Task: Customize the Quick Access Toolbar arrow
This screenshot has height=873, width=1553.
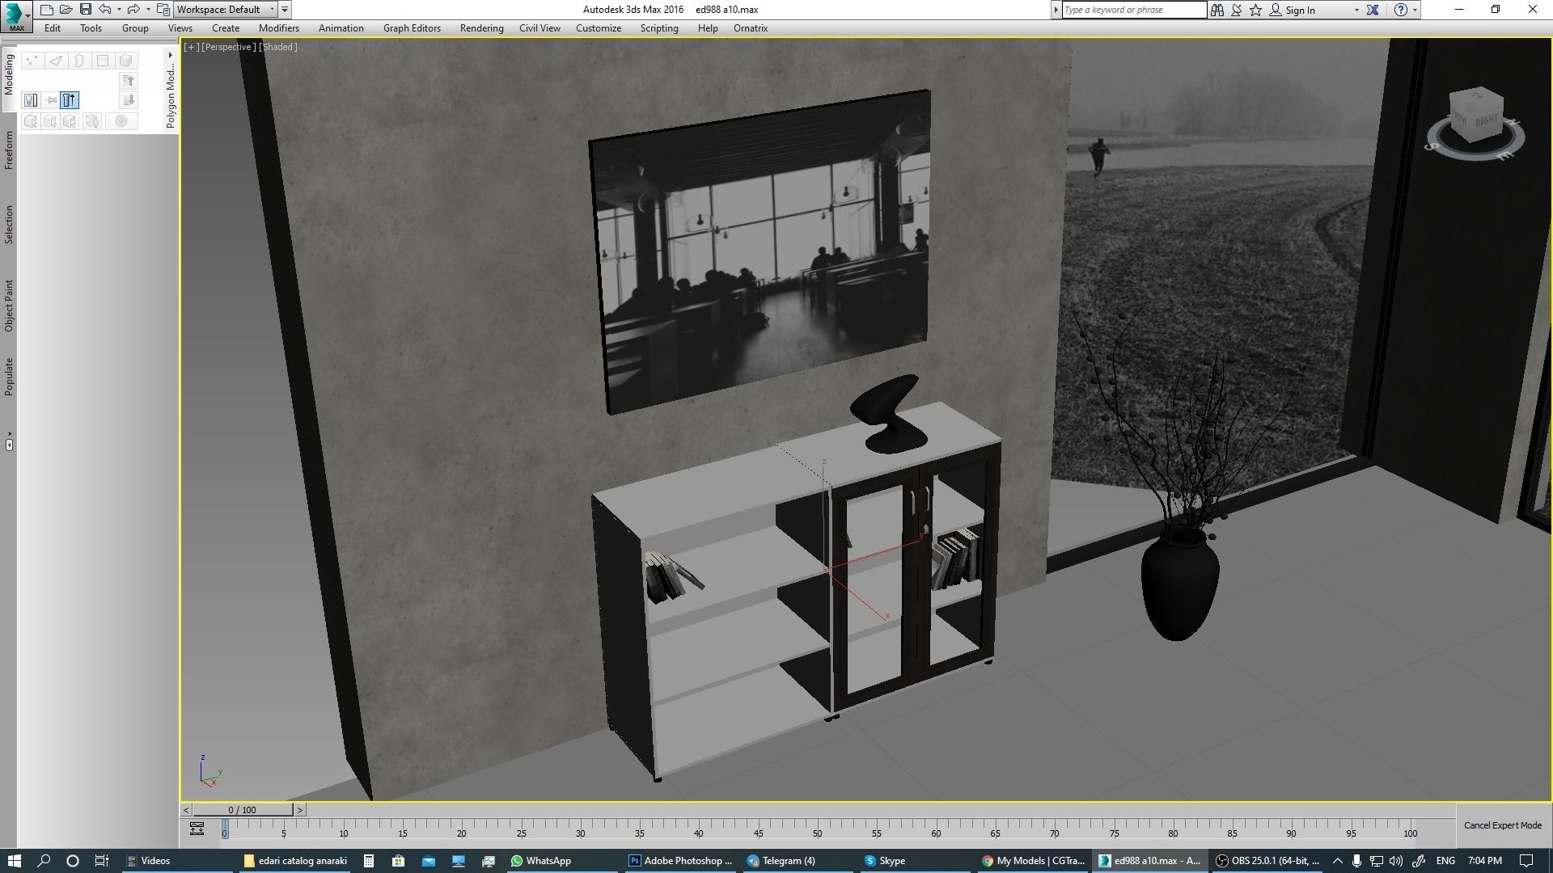Action: (x=285, y=10)
